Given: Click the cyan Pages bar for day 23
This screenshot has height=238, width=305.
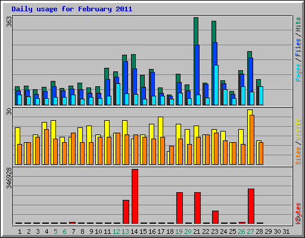Looking at the screenshot, I should click(216, 85).
